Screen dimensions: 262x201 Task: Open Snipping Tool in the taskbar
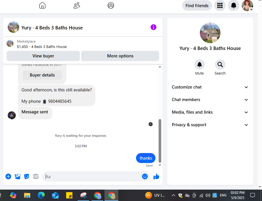(83, 195)
